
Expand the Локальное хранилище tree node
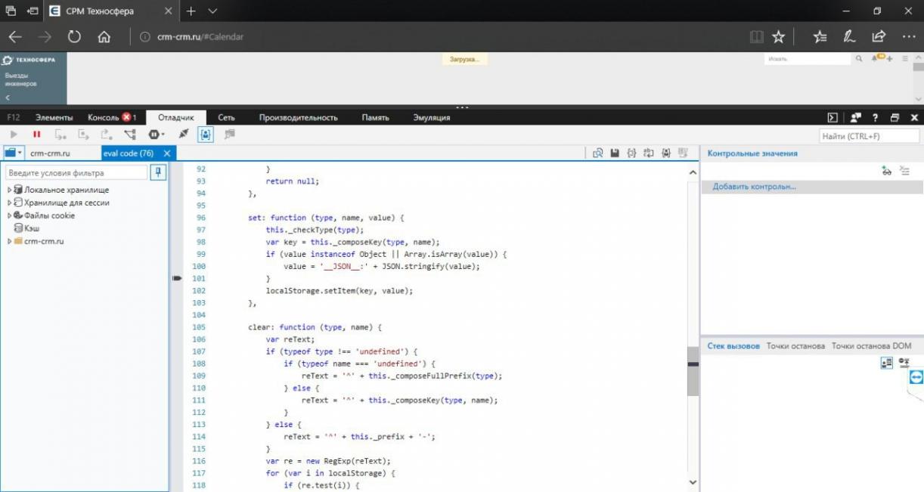pos(9,190)
